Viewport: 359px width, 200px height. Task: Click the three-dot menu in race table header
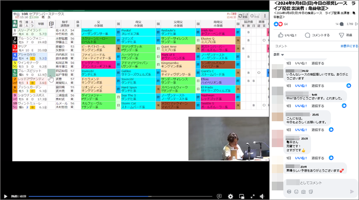265,16
